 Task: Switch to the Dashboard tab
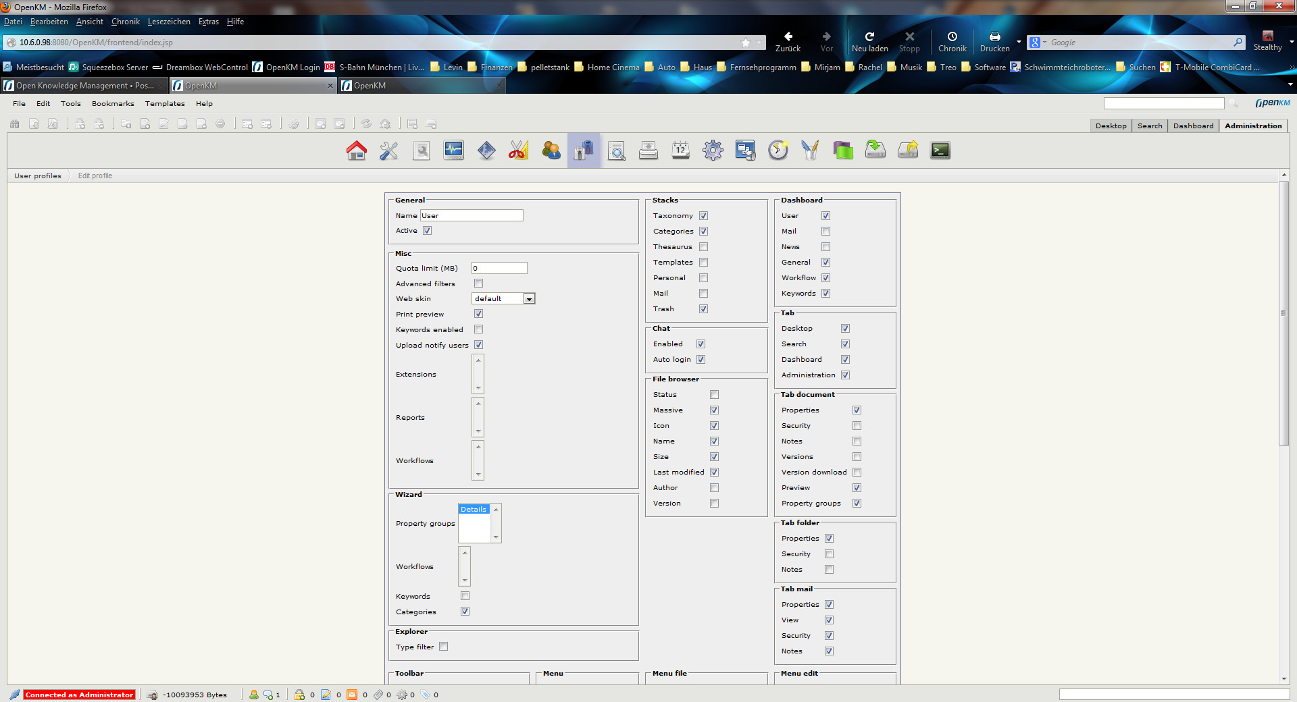(x=1193, y=126)
